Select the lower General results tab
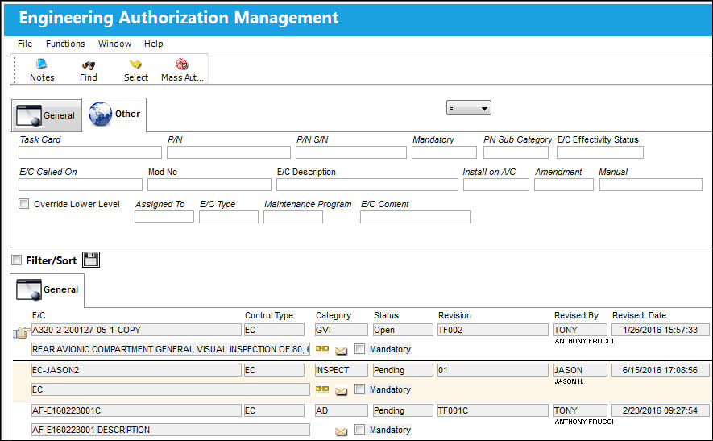This screenshot has height=441, width=713. [48, 290]
